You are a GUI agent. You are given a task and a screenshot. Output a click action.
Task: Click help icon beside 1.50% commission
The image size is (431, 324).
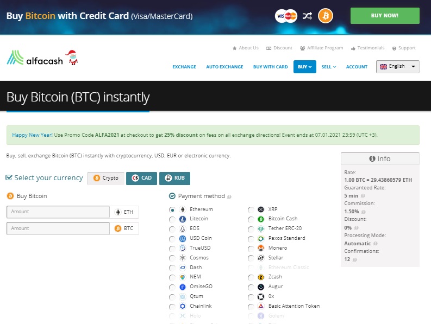click(364, 212)
